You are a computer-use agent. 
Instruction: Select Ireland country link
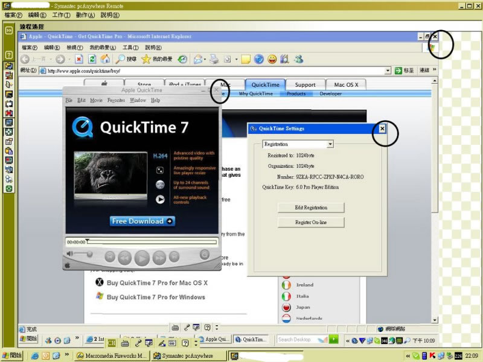305,285
